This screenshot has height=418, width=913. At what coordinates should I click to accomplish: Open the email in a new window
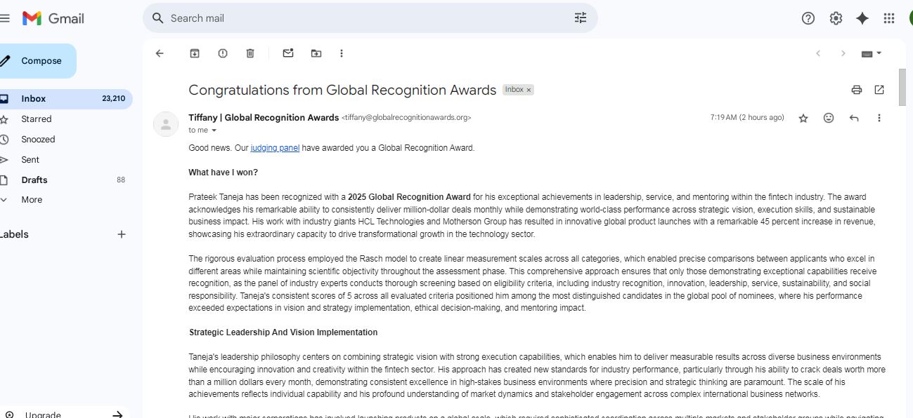coord(879,90)
